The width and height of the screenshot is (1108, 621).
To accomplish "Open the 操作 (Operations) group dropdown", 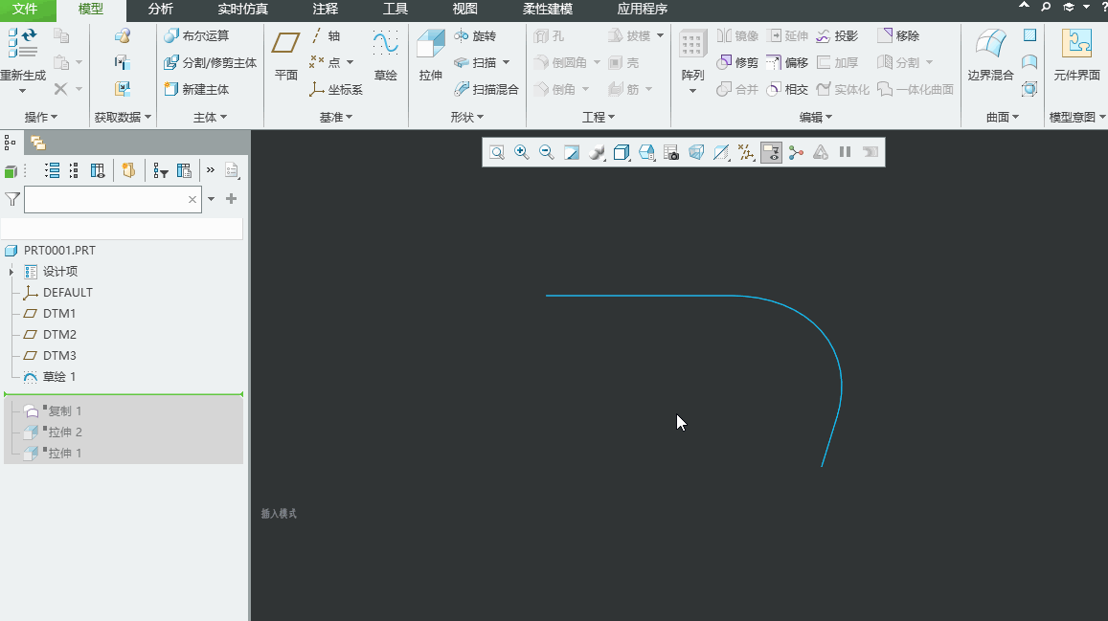I will (41, 117).
